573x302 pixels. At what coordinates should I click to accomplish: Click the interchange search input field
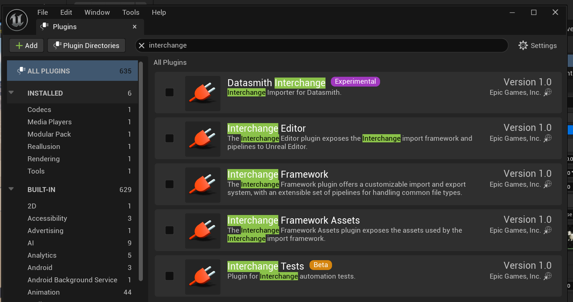[x=322, y=46]
